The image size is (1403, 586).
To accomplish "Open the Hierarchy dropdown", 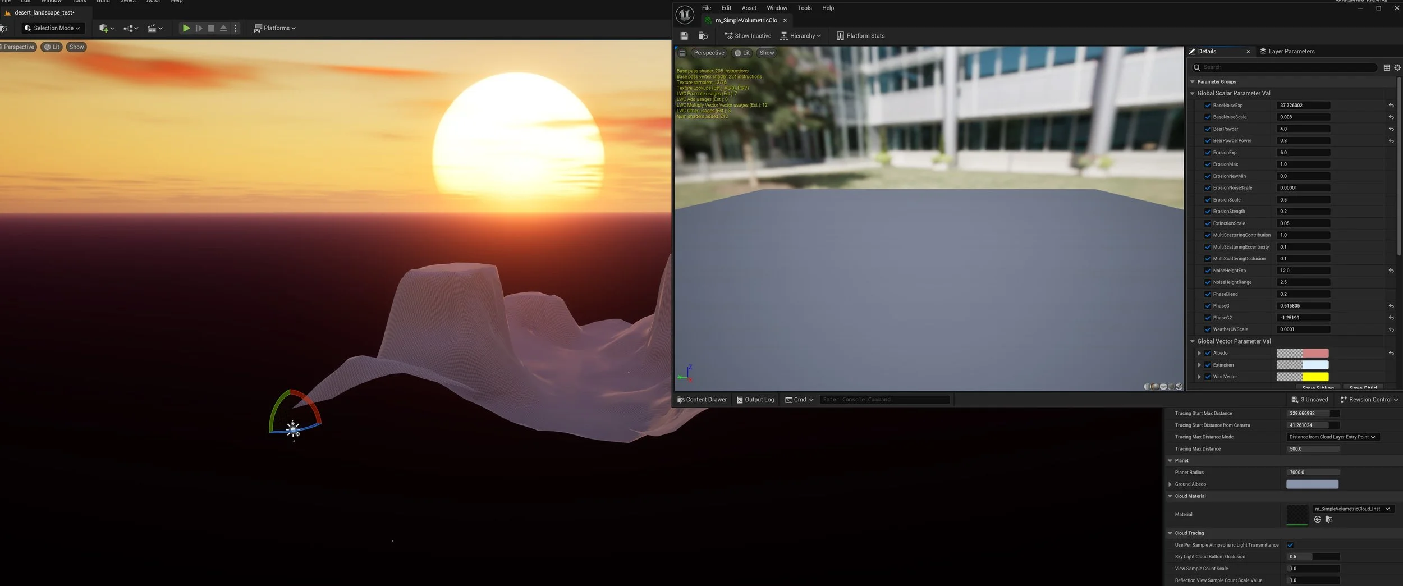I will point(800,35).
